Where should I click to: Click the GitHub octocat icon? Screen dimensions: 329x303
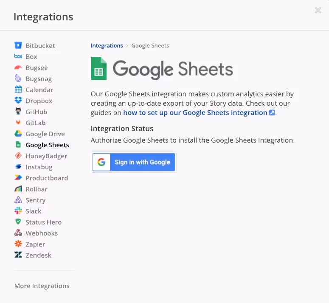click(x=18, y=111)
